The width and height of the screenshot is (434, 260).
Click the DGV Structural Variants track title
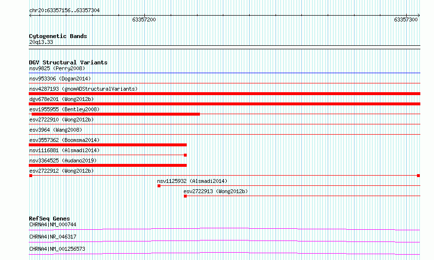coord(68,62)
